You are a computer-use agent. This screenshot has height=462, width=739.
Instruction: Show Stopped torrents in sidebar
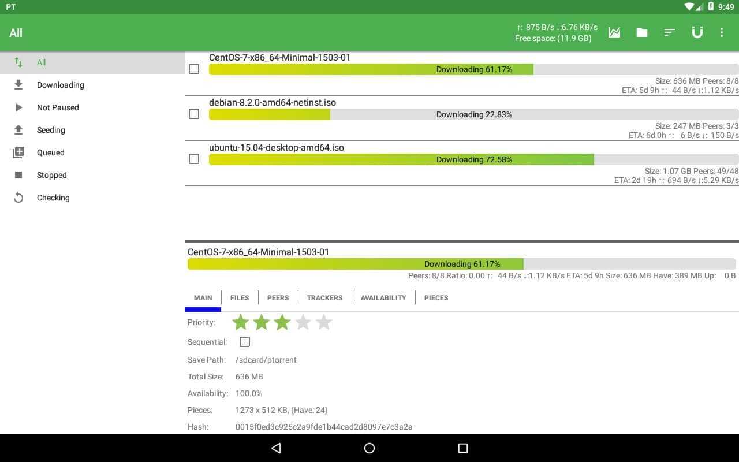click(52, 175)
